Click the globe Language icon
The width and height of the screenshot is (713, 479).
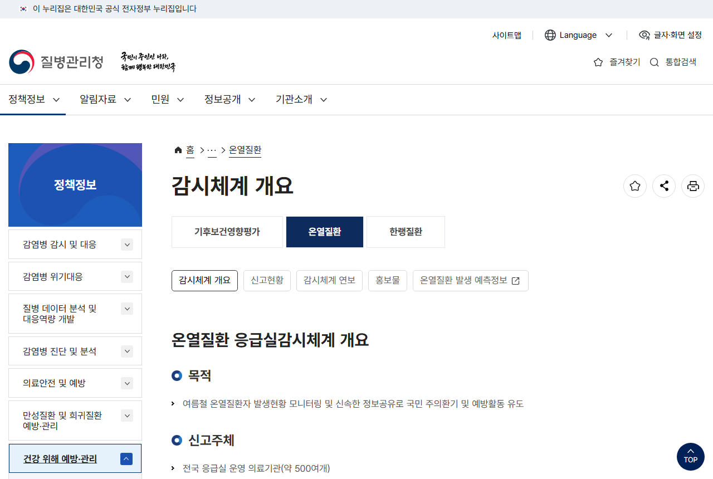pos(550,35)
